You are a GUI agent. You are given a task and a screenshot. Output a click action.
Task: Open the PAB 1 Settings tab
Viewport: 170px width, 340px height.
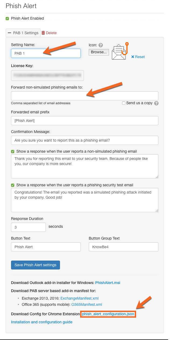click(23, 33)
